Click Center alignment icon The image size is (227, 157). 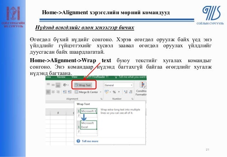coord(53,92)
